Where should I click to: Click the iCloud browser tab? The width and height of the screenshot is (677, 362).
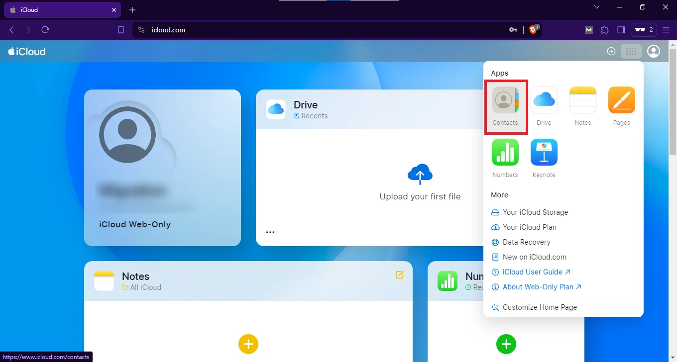coord(62,10)
